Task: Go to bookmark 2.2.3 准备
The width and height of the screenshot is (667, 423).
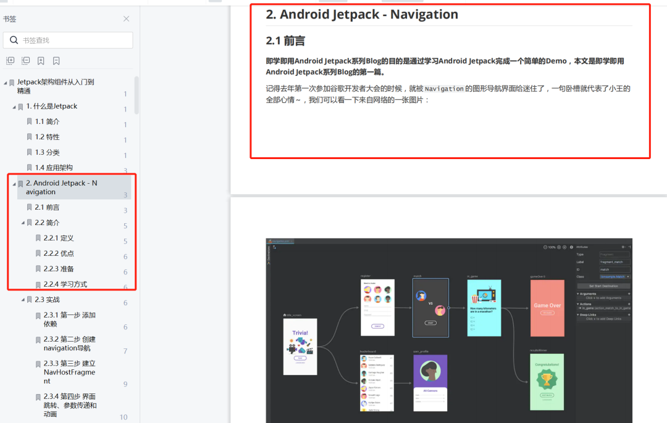Action: (x=58, y=269)
